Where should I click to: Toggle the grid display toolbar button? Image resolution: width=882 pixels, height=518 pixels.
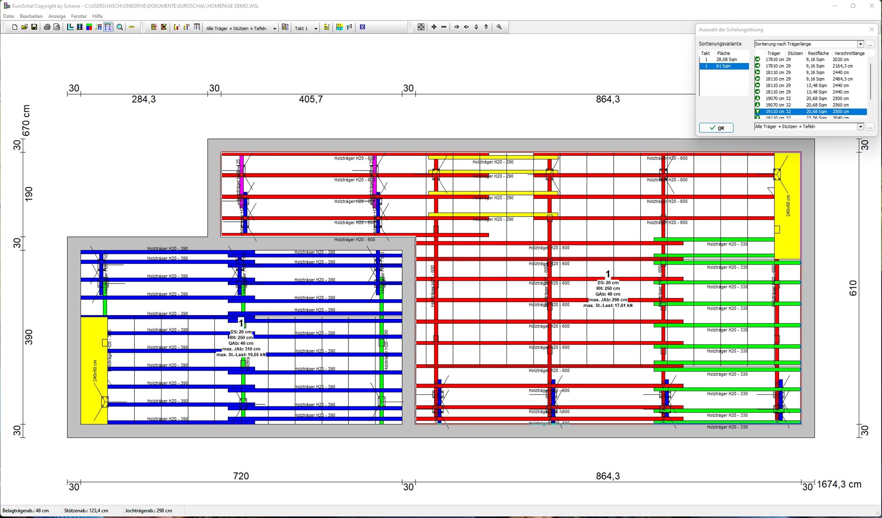(x=80, y=27)
